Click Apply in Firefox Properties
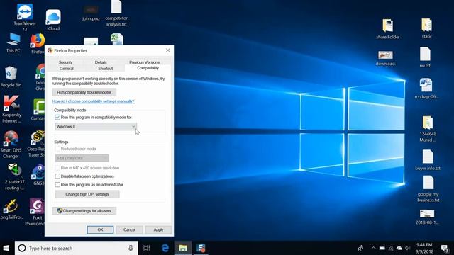Image resolution: width=454 pixels, height=255 pixels. pos(158,229)
